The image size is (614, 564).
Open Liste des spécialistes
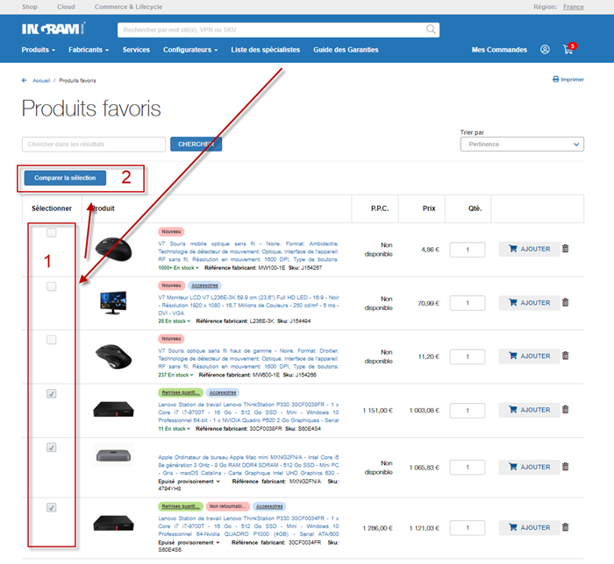pyautogui.click(x=265, y=50)
